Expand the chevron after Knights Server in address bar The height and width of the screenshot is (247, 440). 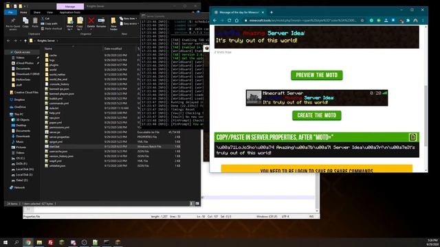point(57,40)
